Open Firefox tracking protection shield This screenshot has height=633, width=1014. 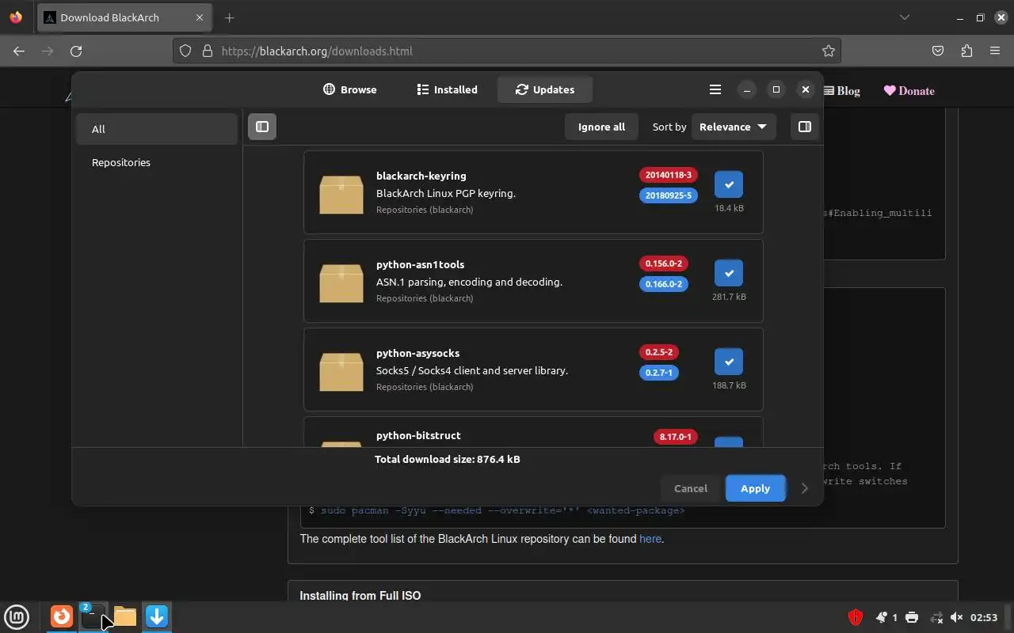pos(185,51)
